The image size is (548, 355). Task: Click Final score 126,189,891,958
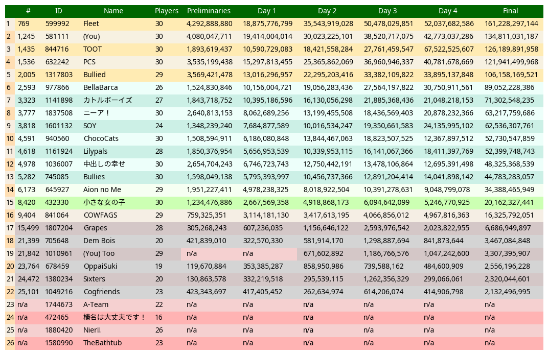(511, 49)
